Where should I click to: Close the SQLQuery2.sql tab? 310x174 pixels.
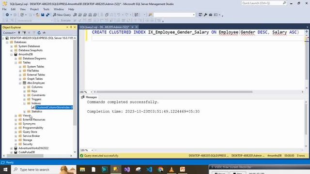tap(137, 27)
